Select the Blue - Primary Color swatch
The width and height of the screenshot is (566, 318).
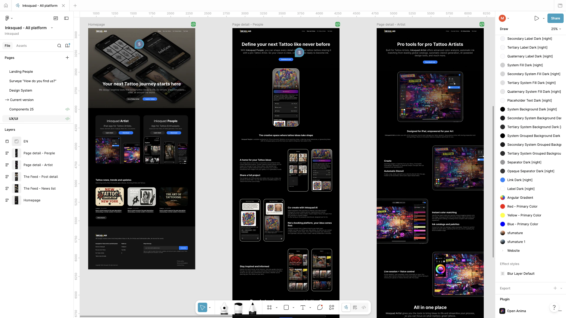[x=503, y=224]
